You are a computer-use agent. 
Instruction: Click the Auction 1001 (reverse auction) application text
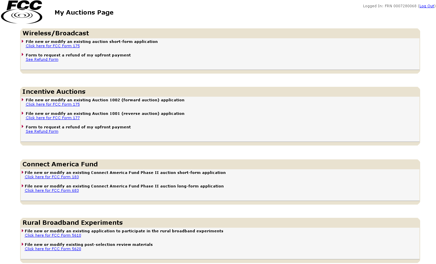coord(105,114)
